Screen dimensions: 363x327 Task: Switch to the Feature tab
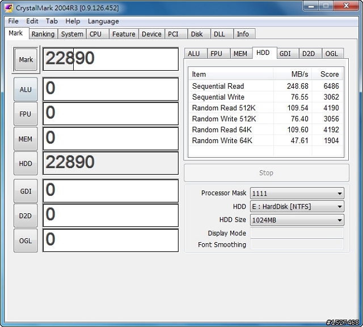pyautogui.click(x=124, y=34)
